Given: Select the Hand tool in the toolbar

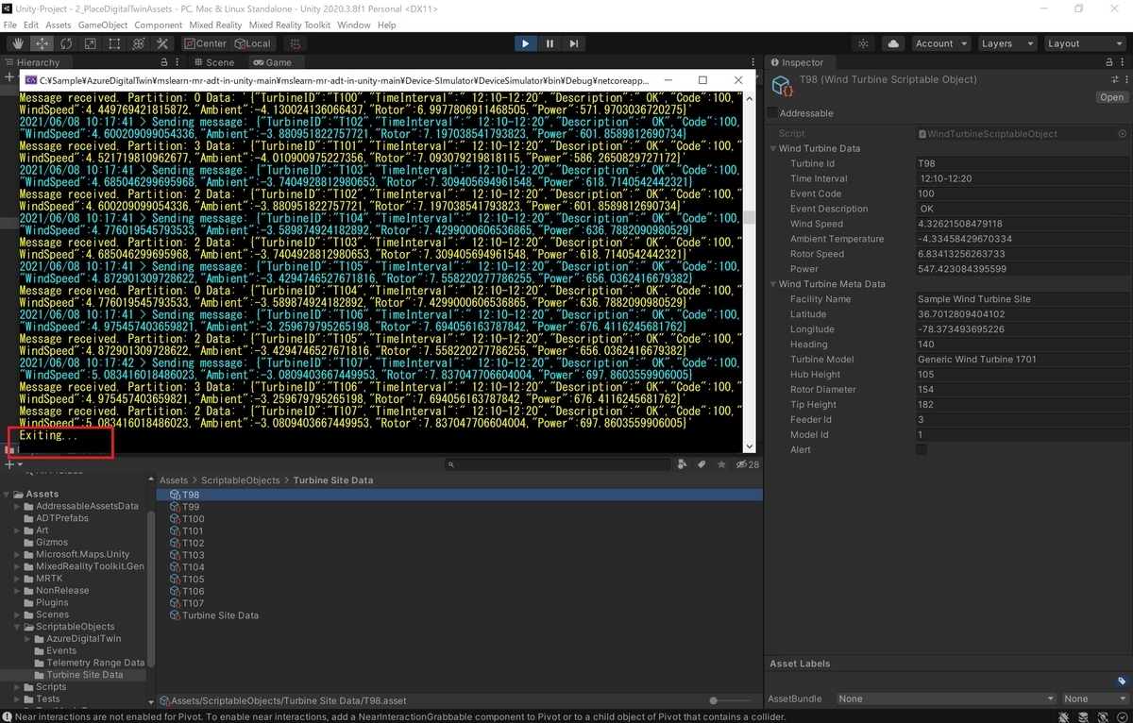Looking at the screenshot, I should pyautogui.click(x=19, y=43).
